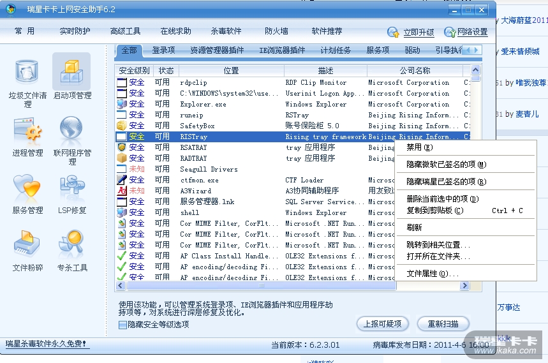This screenshot has height=363, width=548.
Task: Switch to the 服务项 tab
Action: [378, 50]
